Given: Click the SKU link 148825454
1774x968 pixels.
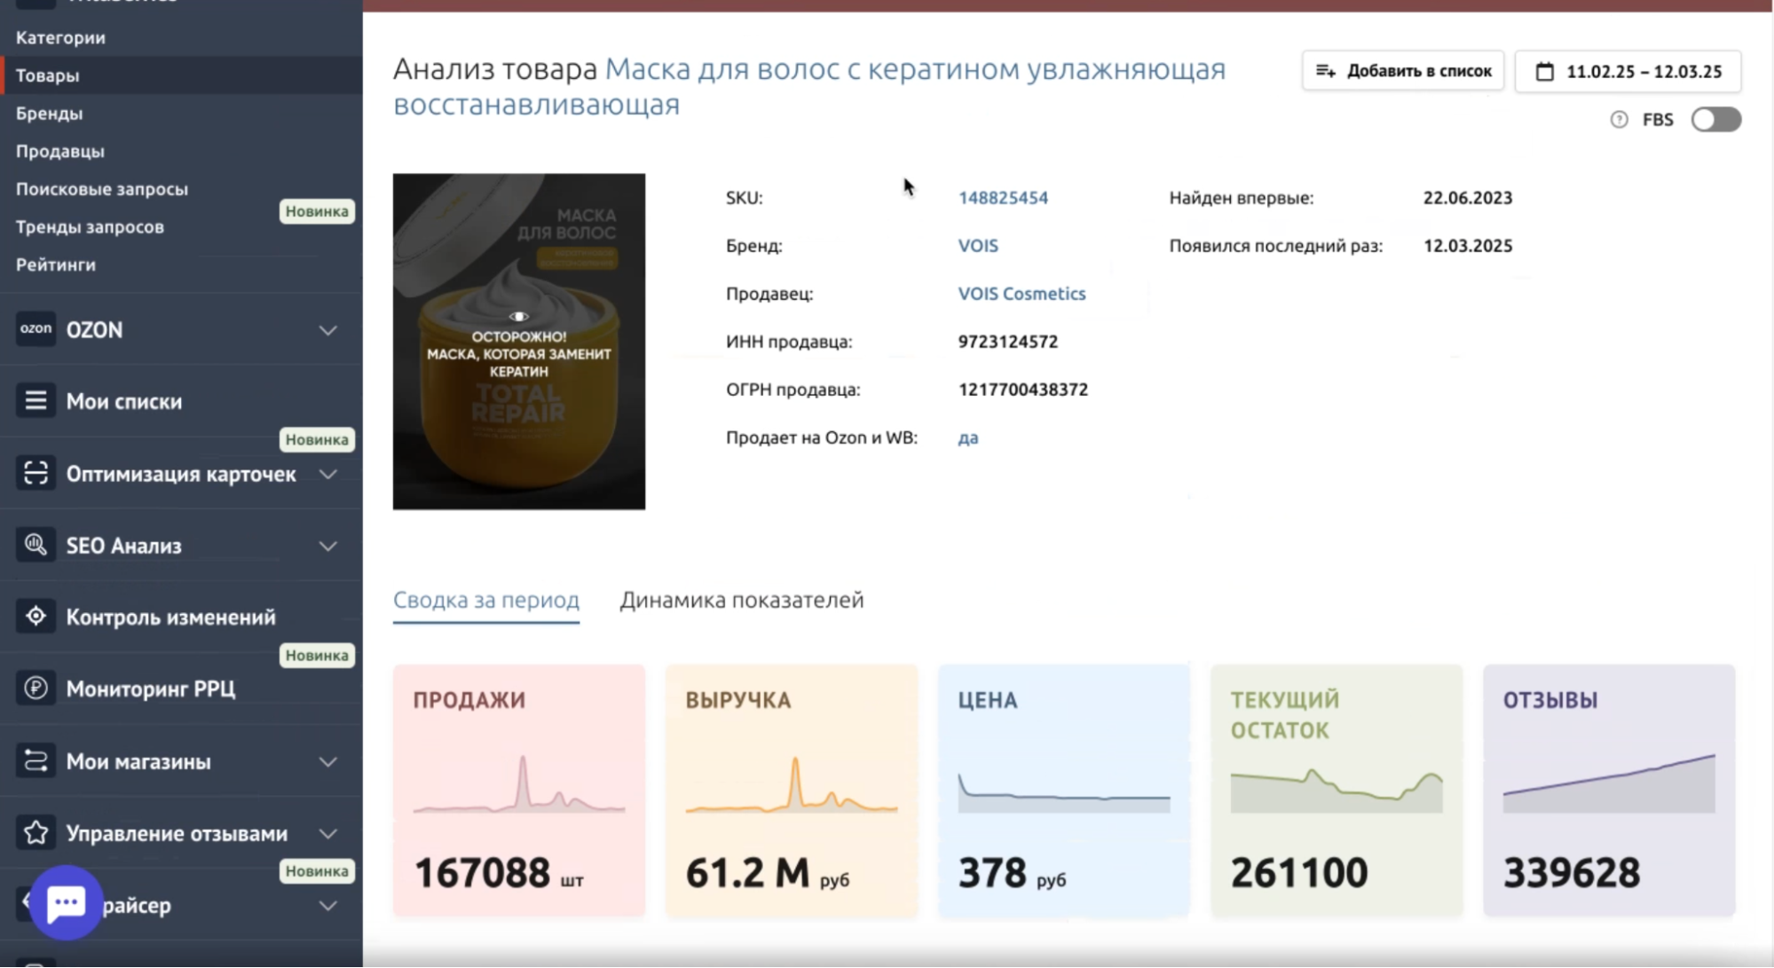Looking at the screenshot, I should click(1002, 198).
